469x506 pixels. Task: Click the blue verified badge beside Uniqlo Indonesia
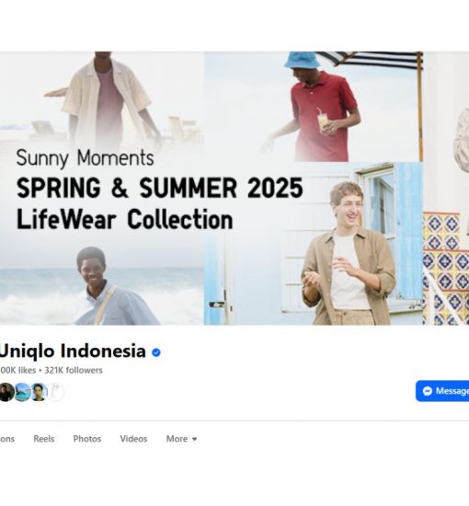(x=156, y=352)
